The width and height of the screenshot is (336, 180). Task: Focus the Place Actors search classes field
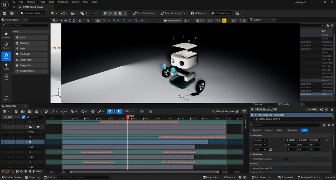25,25
